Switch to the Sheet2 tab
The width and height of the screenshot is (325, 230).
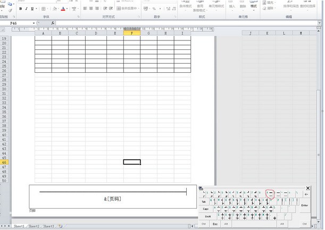point(34,226)
